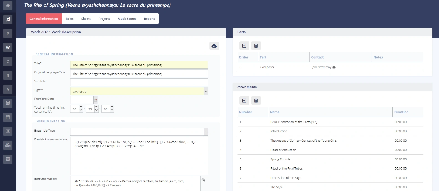The width and height of the screenshot is (439, 191).
Task: Click trash icon in Movements panel
Action: click(x=256, y=100)
